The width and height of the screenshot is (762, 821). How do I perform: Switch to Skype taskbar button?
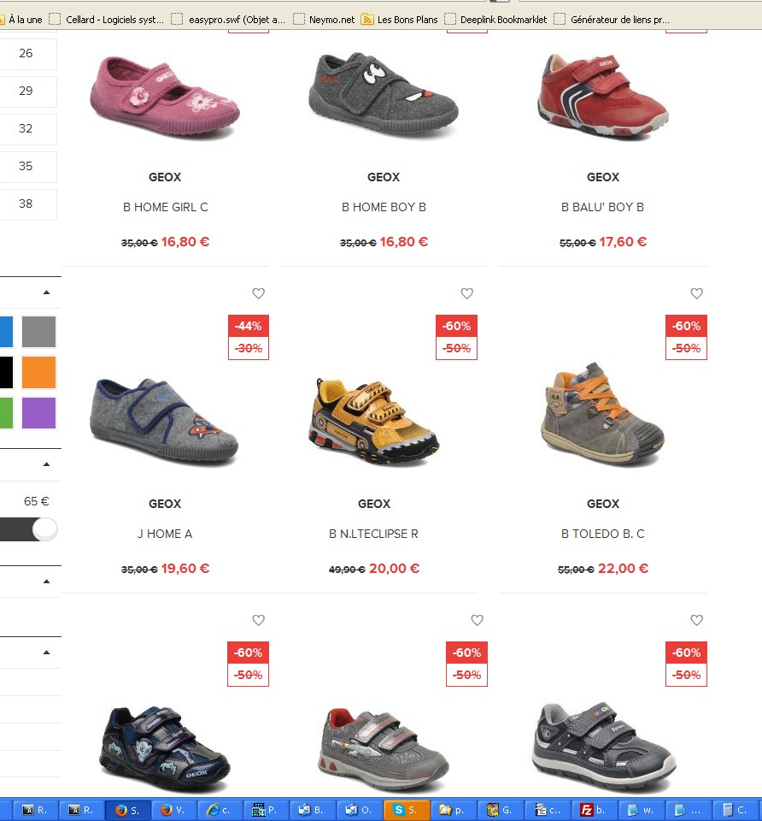pyautogui.click(x=407, y=810)
